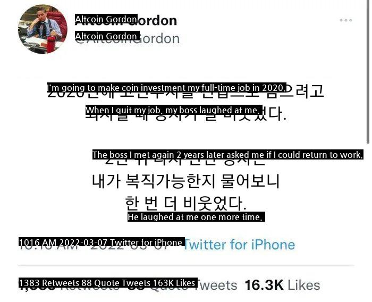Click "He laughed at me one more time" overlay
This screenshot has width=372, height=302.
pos(196,217)
